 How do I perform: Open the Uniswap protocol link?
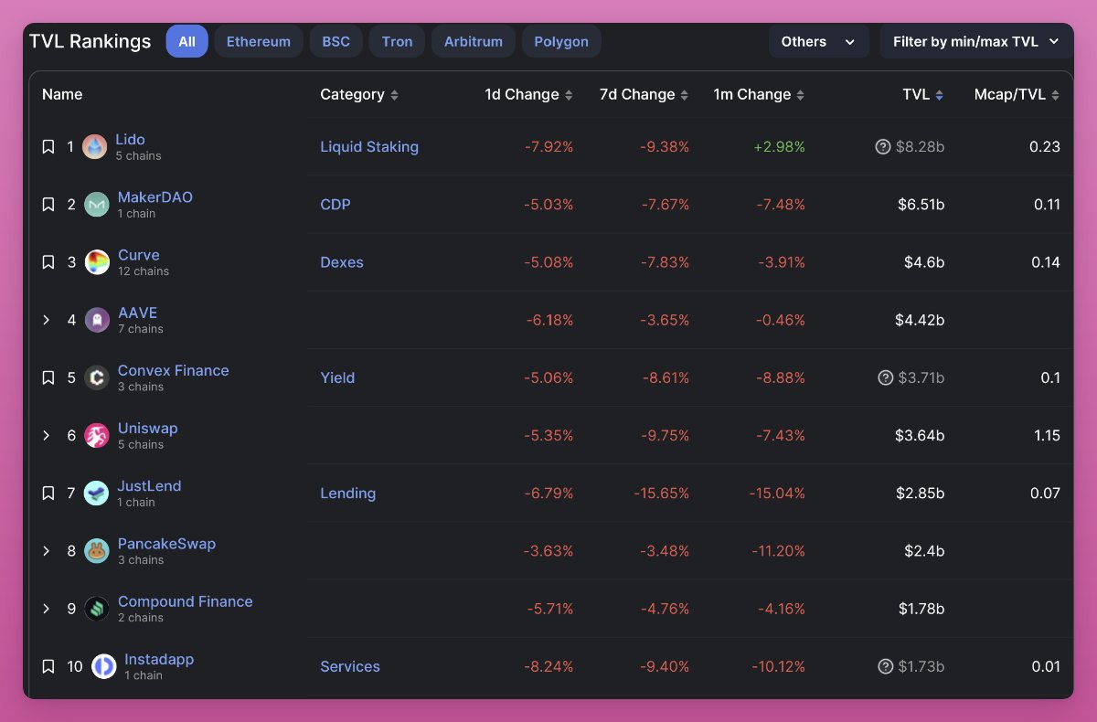pos(148,428)
